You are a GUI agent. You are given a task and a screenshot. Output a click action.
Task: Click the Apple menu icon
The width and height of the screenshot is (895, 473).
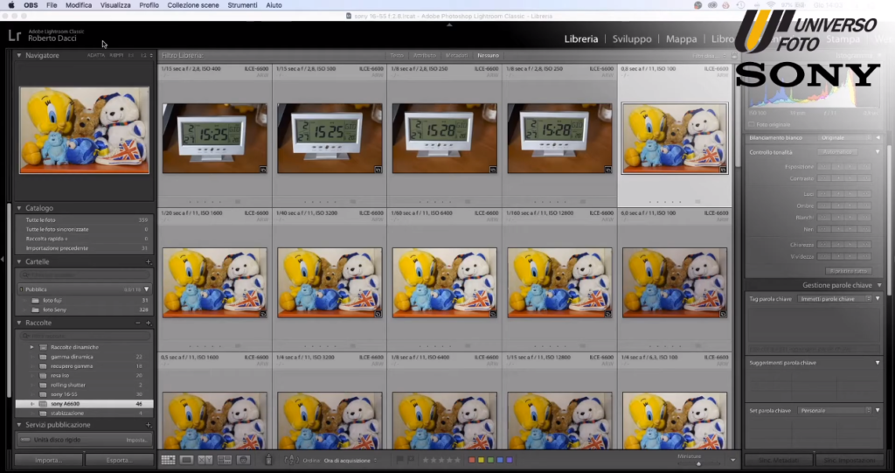point(10,5)
